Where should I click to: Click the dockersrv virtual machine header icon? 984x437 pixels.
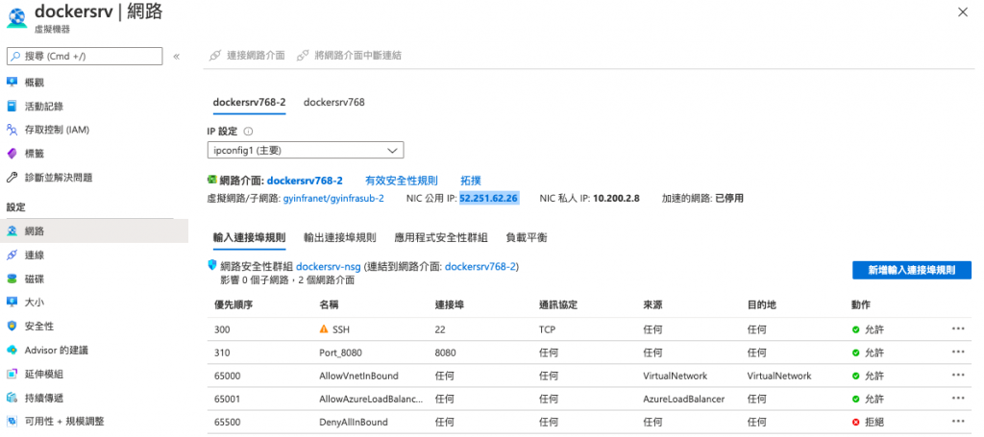coord(16,16)
